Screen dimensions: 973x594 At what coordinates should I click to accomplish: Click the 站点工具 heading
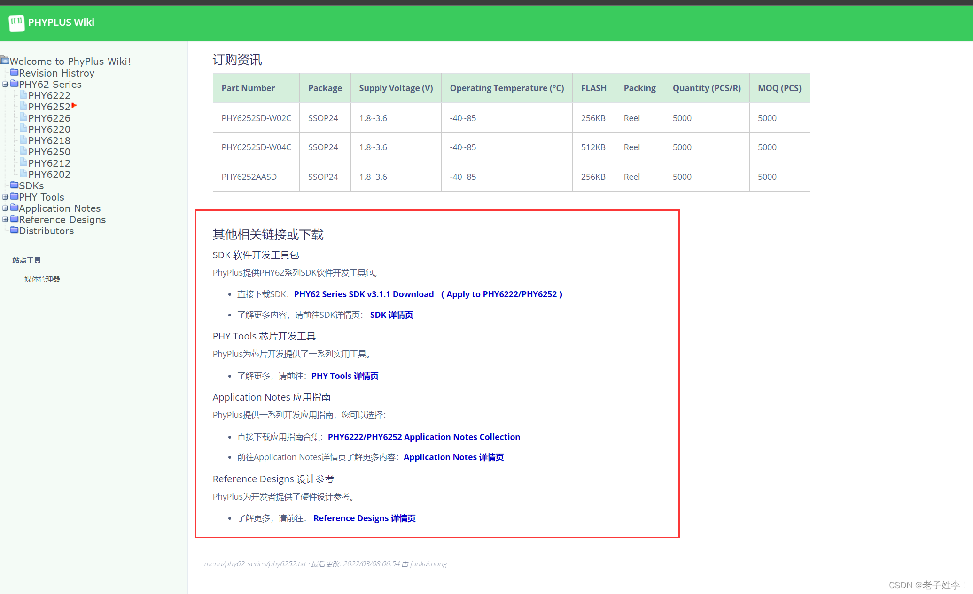27,261
